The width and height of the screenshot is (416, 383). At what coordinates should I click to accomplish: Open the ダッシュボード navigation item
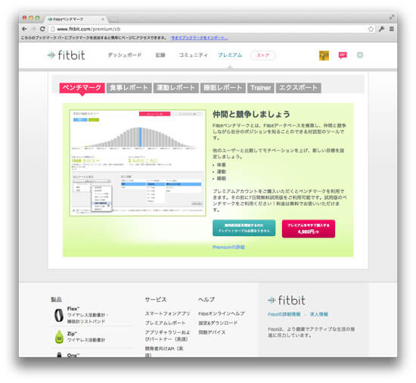pos(124,55)
